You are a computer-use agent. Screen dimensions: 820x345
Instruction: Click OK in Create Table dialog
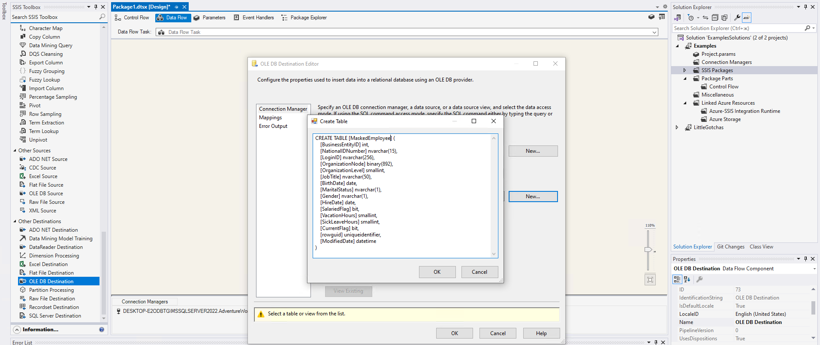[437, 272]
